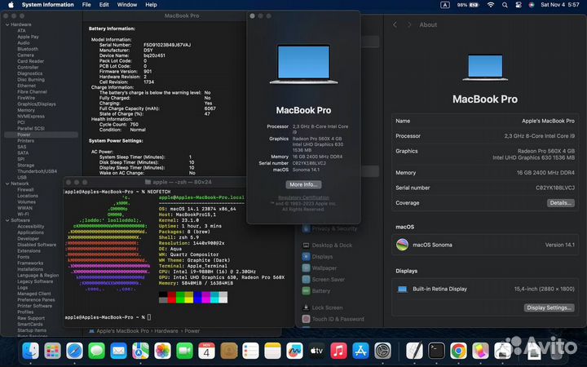Open System Information app menu

click(47, 5)
